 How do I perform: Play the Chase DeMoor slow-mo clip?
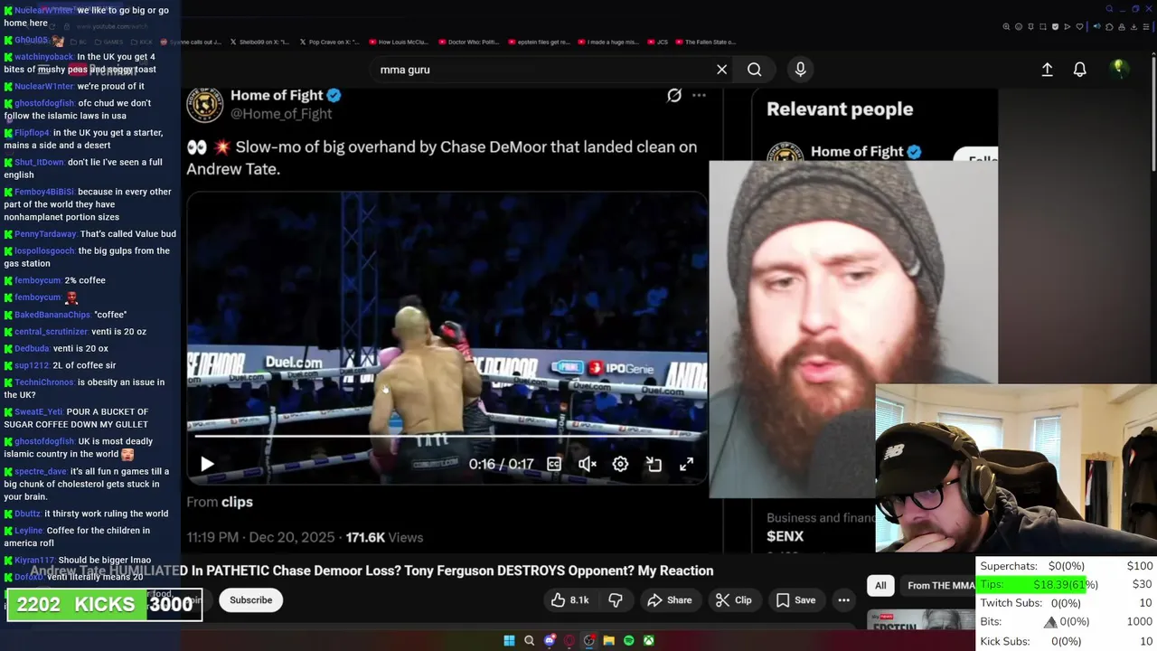[207, 464]
